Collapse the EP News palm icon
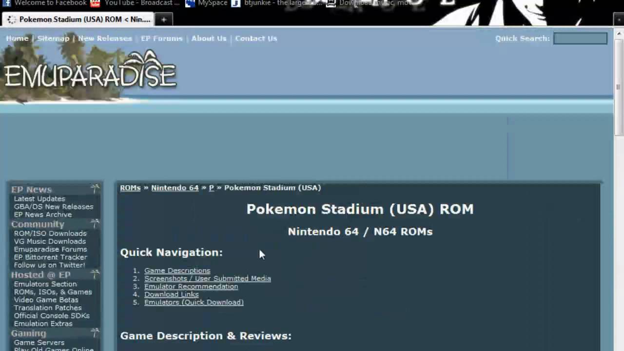The width and height of the screenshot is (624, 351). point(95,188)
